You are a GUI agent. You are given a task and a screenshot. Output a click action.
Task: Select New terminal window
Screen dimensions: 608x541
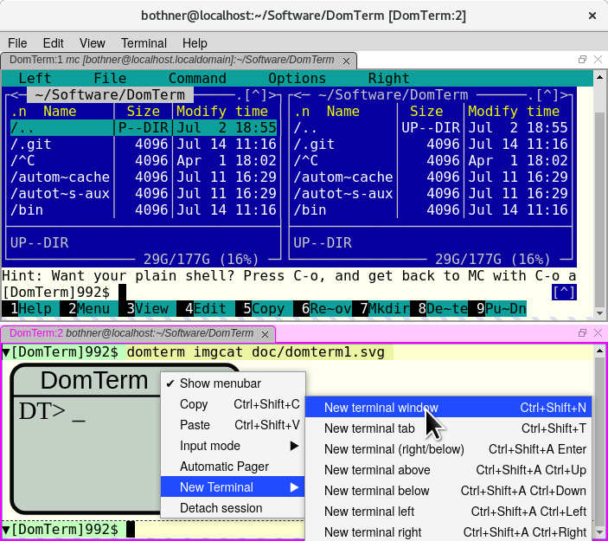tap(449, 408)
